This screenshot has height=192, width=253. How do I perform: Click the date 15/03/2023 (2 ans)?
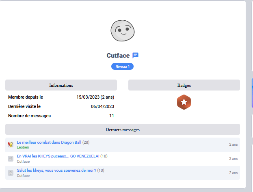[95, 97]
